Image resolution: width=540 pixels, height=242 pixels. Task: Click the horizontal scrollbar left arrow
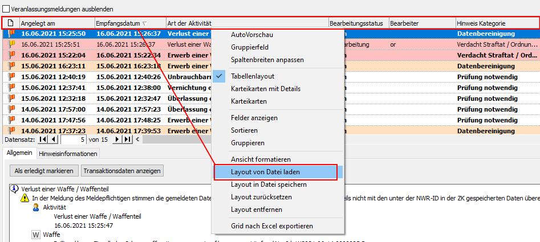(137, 140)
